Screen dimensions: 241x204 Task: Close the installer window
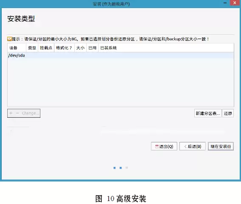235,3
